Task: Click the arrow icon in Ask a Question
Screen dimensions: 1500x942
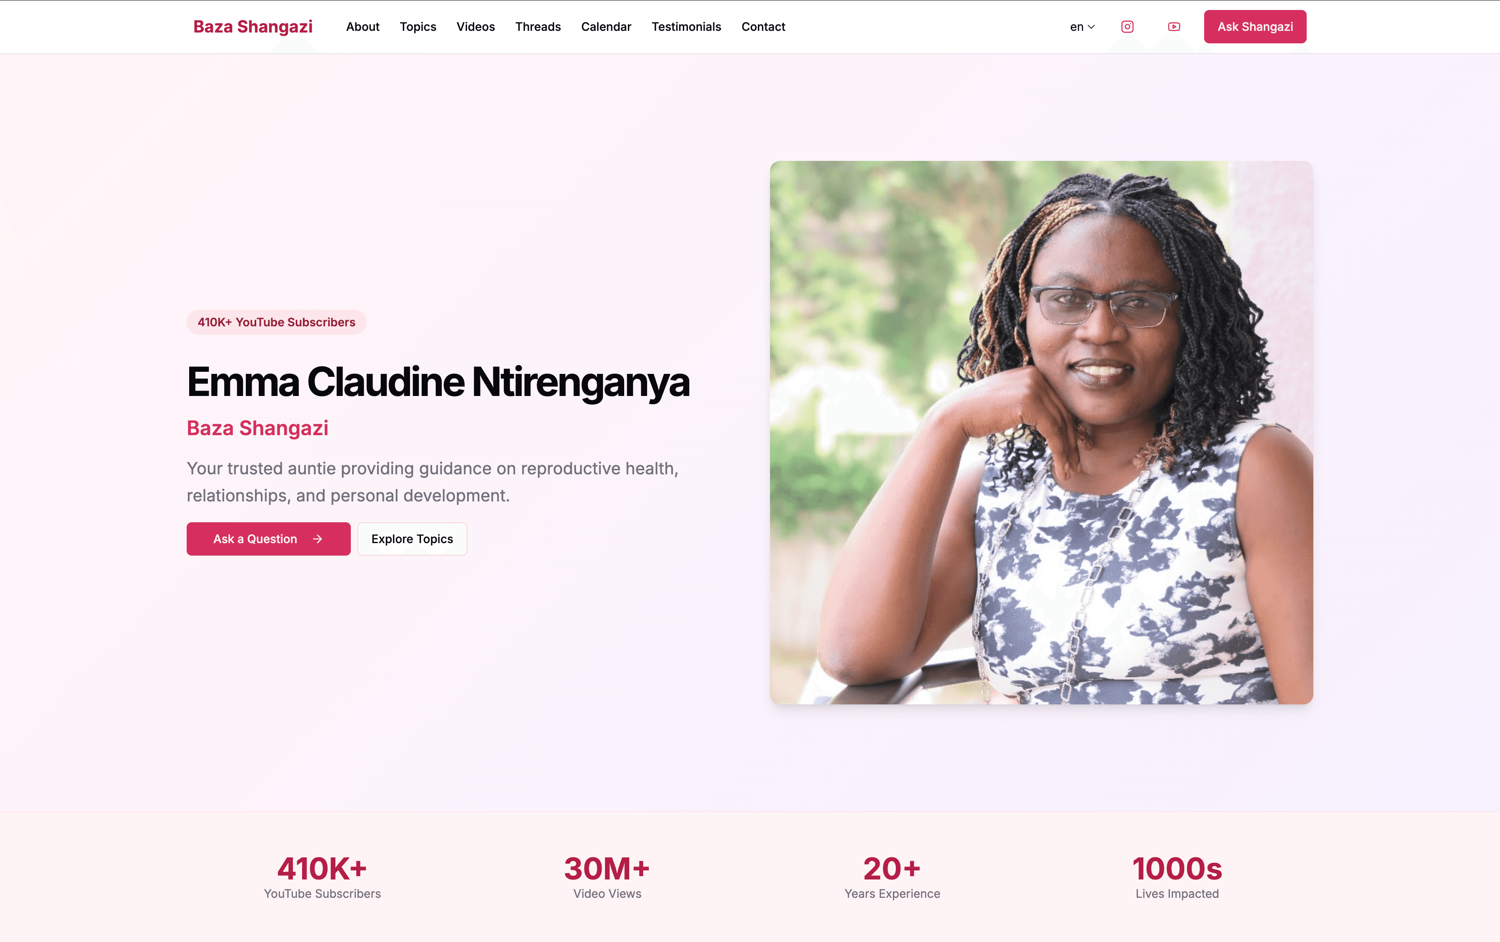Action: click(x=317, y=539)
